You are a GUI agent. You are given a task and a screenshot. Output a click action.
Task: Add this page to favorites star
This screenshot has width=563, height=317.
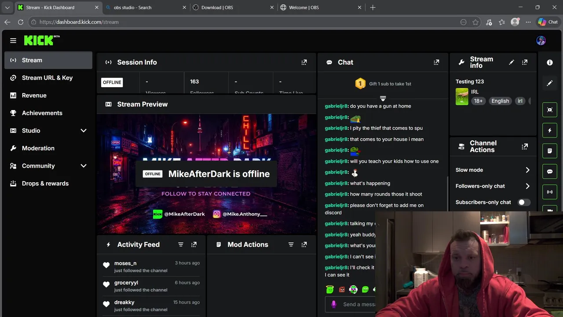tap(475, 22)
